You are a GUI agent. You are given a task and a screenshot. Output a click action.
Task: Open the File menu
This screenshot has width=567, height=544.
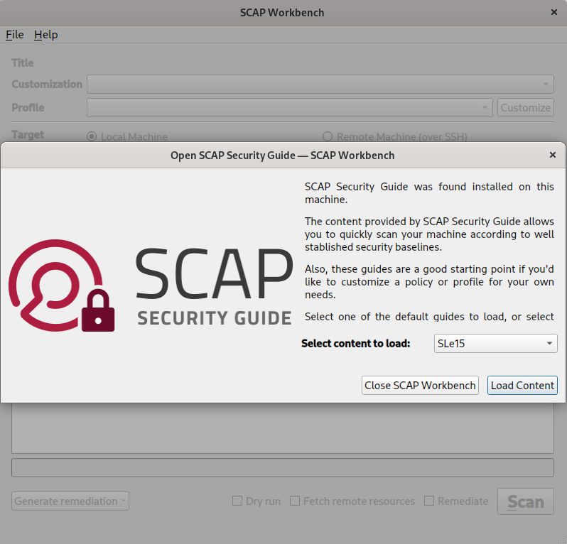tap(15, 35)
